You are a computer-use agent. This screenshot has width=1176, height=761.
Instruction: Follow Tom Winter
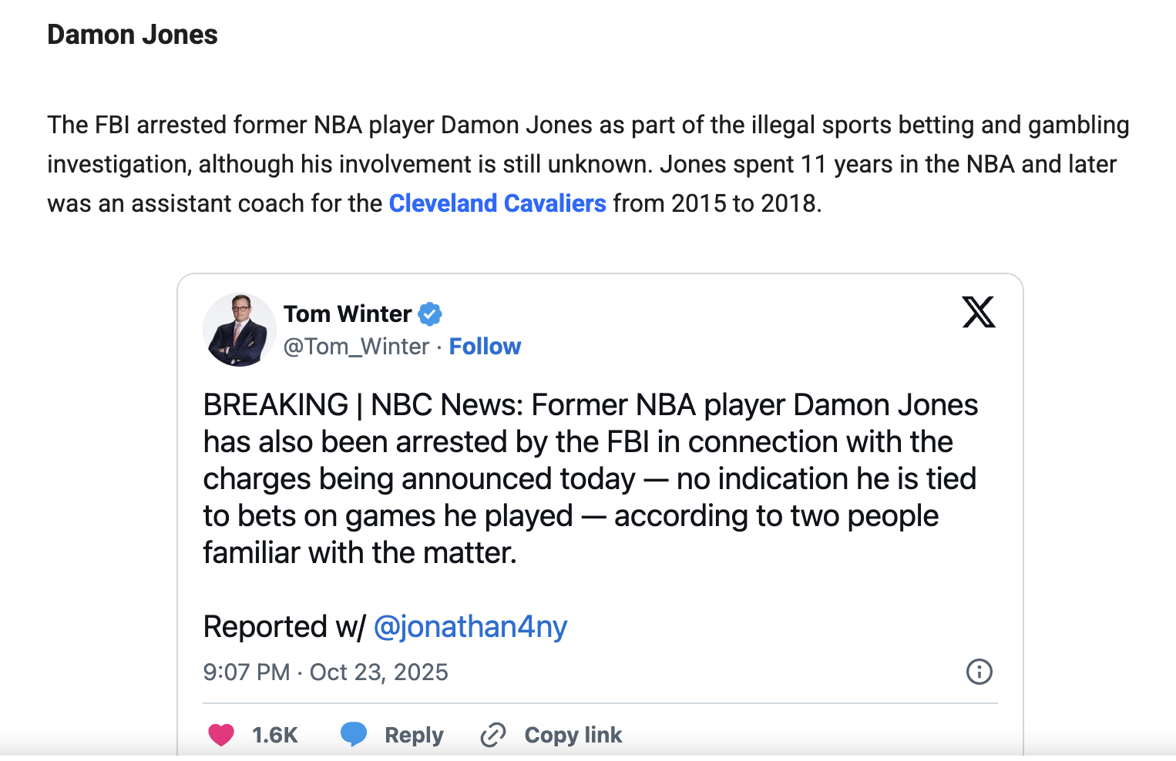tap(485, 347)
